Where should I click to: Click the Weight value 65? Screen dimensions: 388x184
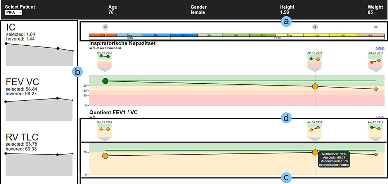371,12
